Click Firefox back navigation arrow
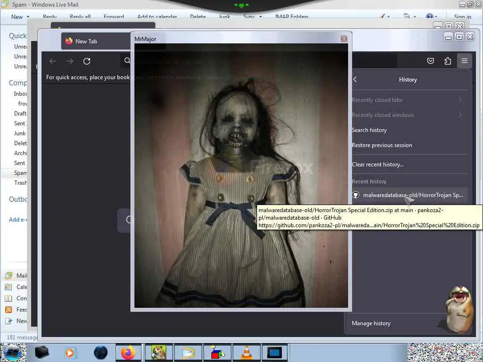This screenshot has width=483, height=362. tap(53, 61)
